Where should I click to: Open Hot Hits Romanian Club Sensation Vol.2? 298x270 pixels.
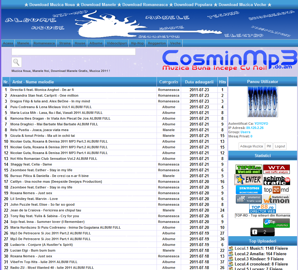(x=54, y=159)
